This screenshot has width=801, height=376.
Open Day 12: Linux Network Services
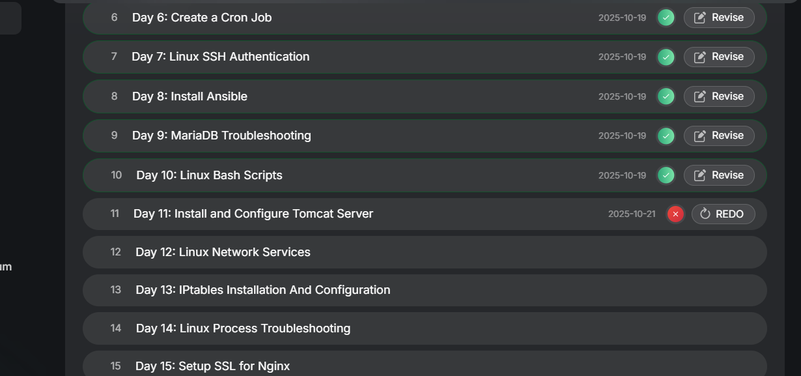(x=223, y=252)
